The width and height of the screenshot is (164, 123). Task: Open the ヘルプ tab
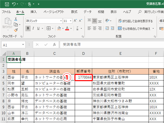pyautogui.click(x=127, y=12)
